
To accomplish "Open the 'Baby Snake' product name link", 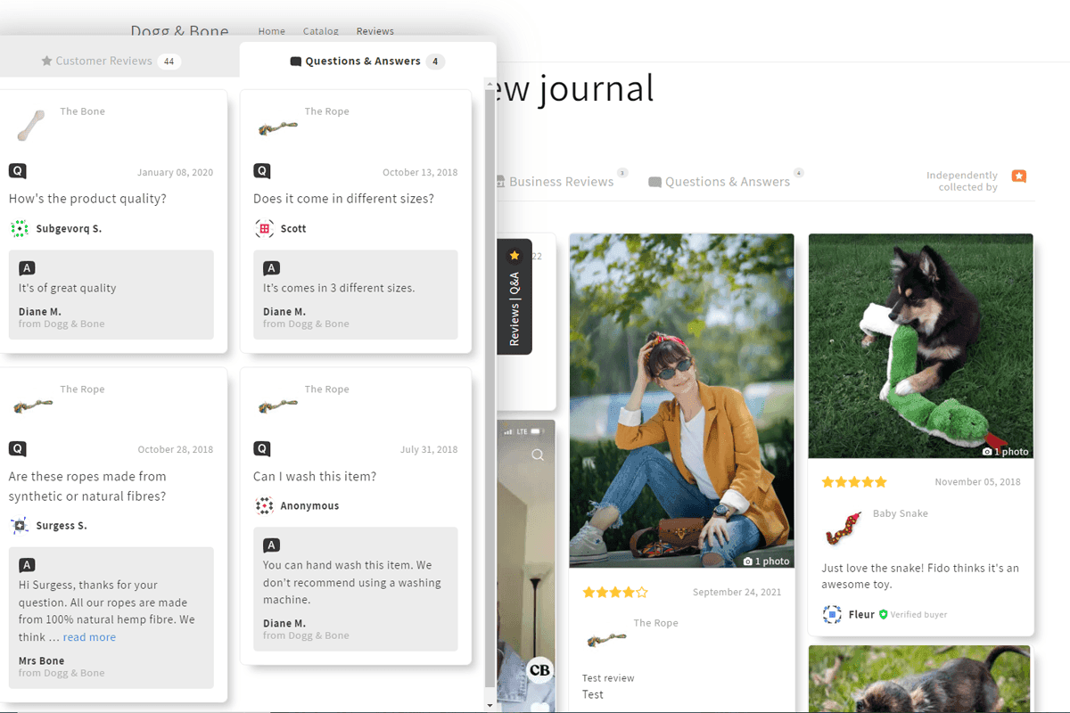I will pyautogui.click(x=901, y=513).
